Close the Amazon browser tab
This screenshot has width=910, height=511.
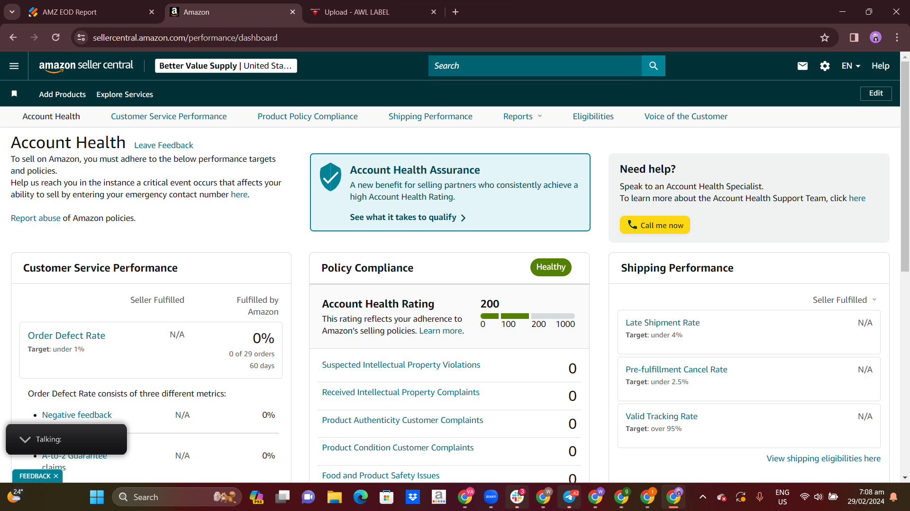(x=292, y=12)
